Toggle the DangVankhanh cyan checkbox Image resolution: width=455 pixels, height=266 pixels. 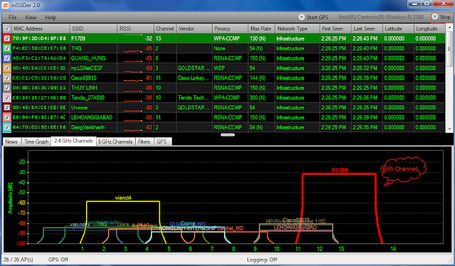[7, 127]
